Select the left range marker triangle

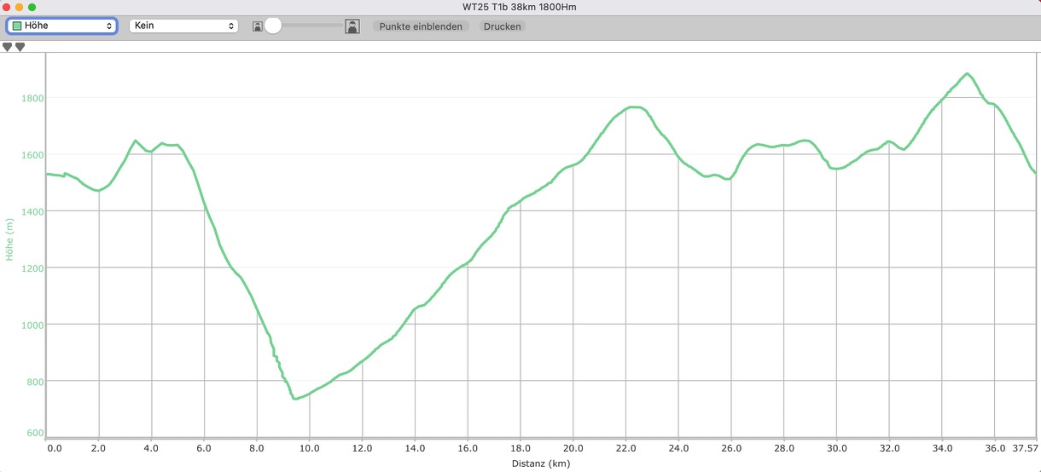pyautogui.click(x=8, y=47)
